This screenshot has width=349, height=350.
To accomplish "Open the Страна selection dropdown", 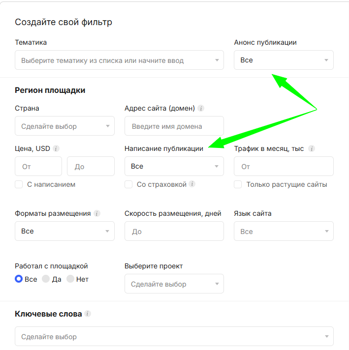I will point(64,126).
